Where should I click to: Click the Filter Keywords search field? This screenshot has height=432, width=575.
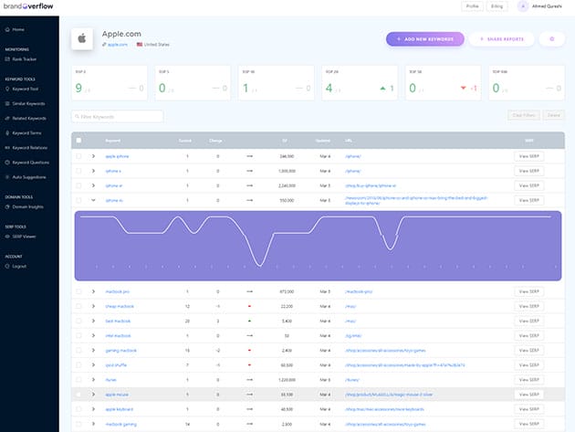[x=118, y=117]
